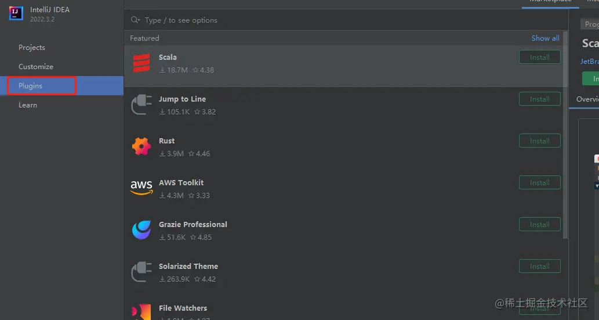Viewport: 599px width, 320px height.
Task: Click AWS Toolkit's 3.33 rating
Action: click(199, 195)
